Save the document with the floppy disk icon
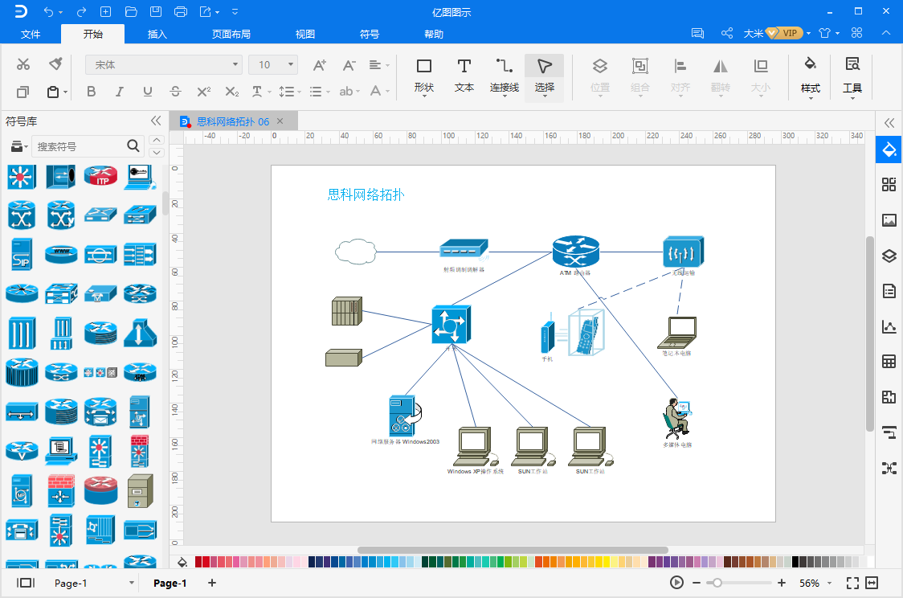This screenshot has height=598, width=903. tap(156, 11)
